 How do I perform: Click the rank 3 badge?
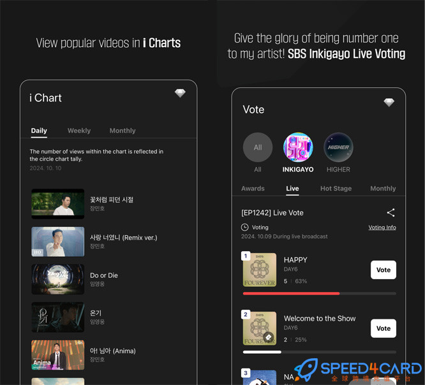pos(246,373)
